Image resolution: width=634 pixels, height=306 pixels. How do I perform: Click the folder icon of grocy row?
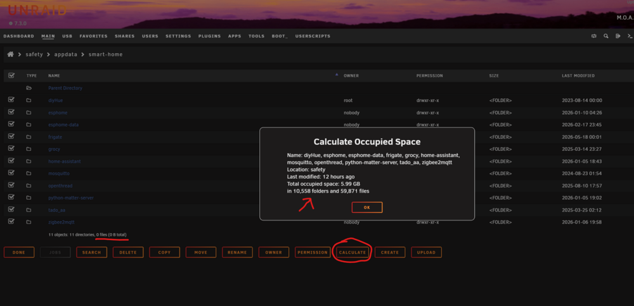[x=29, y=149]
